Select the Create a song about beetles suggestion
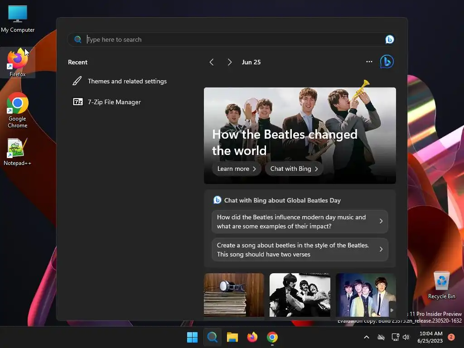This screenshot has width=464, height=348. (300, 250)
